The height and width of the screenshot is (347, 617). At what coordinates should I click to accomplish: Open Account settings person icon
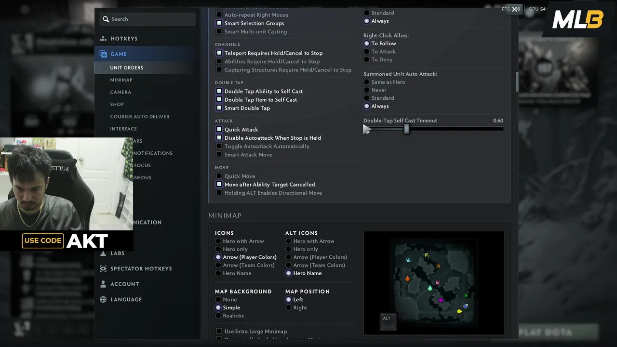(103, 284)
